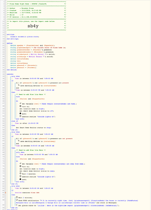The width and height of the screenshot is (151, 210).
Task: Select the 'string arloBackyard' Motion Sensor line
Action: [33, 54]
